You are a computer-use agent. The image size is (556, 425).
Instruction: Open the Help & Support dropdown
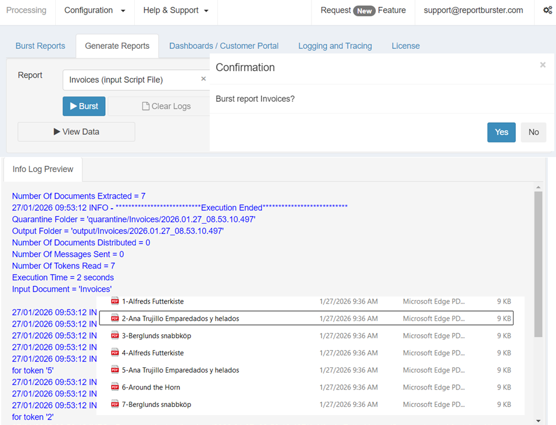coord(175,10)
